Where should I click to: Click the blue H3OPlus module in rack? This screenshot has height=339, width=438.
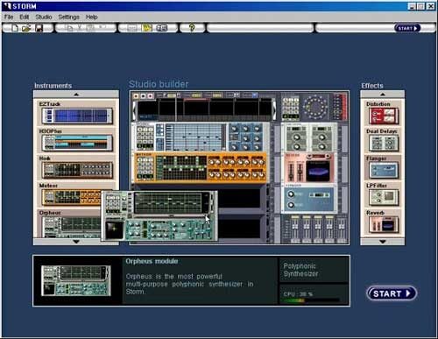[201, 137]
